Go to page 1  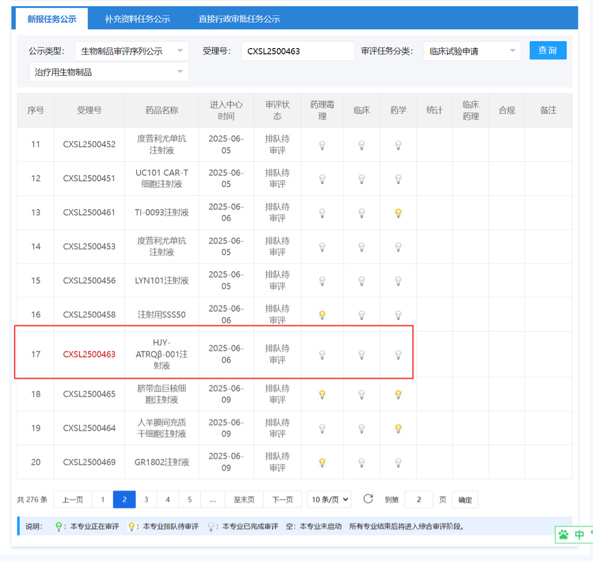(103, 500)
